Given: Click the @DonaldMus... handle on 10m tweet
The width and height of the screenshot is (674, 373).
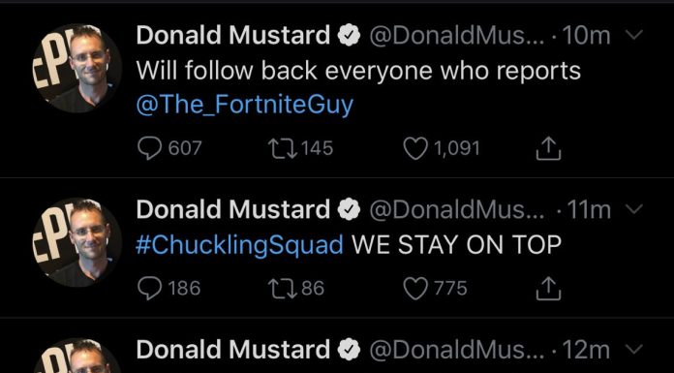Looking at the screenshot, I should (x=456, y=36).
